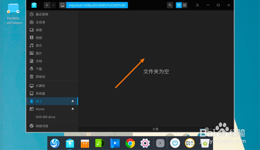Select the MI 5 phone device

[52, 101]
